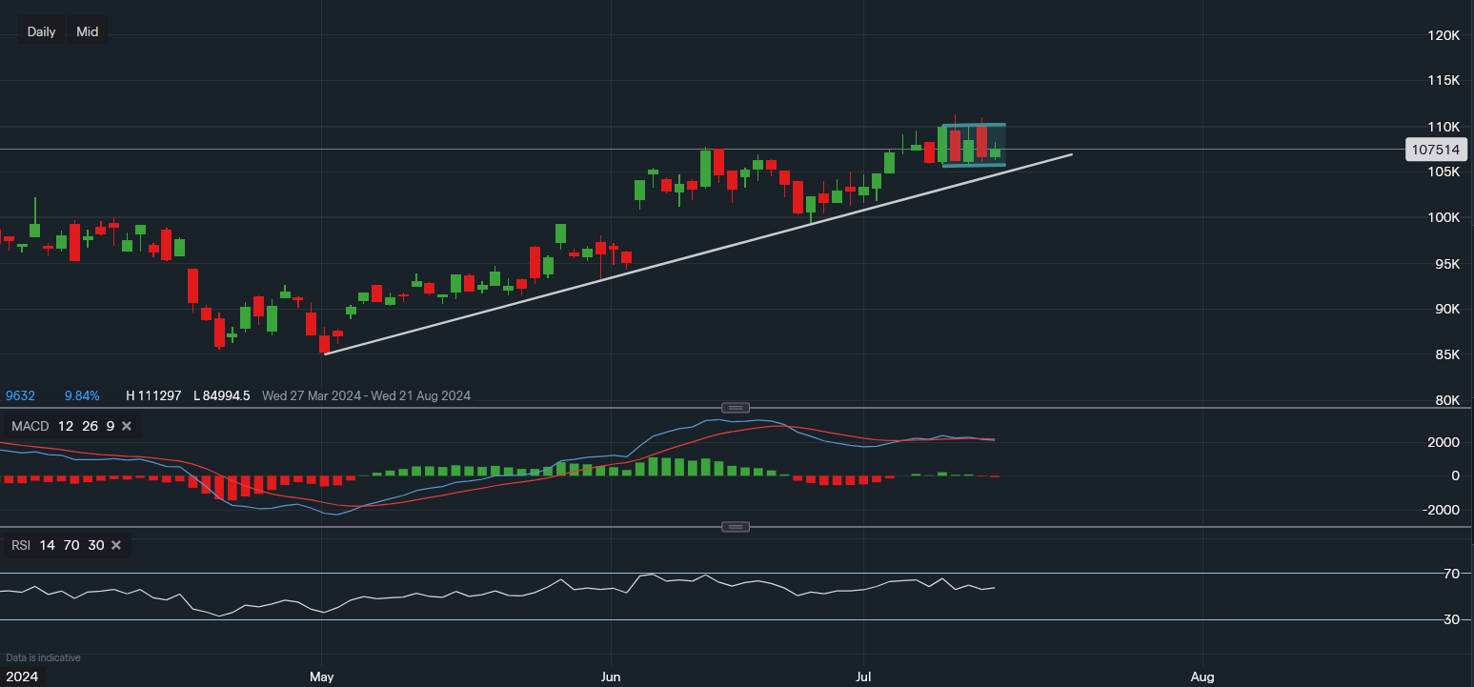Click RSI overbought level 70
This screenshot has width=1474, height=687.
pyautogui.click(x=71, y=545)
